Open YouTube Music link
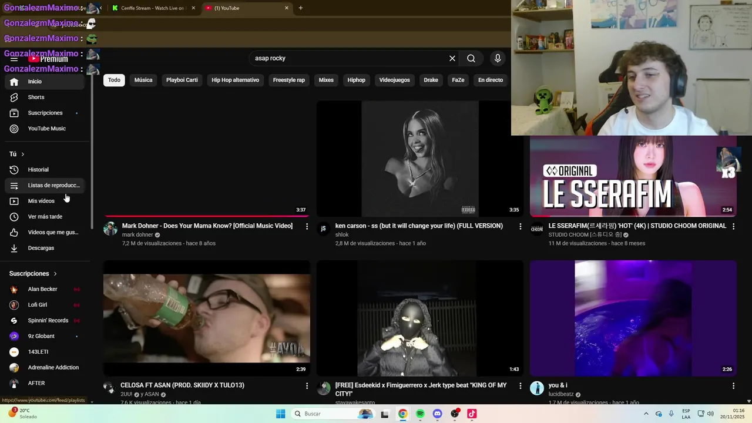This screenshot has height=423, width=752. [x=45, y=129]
